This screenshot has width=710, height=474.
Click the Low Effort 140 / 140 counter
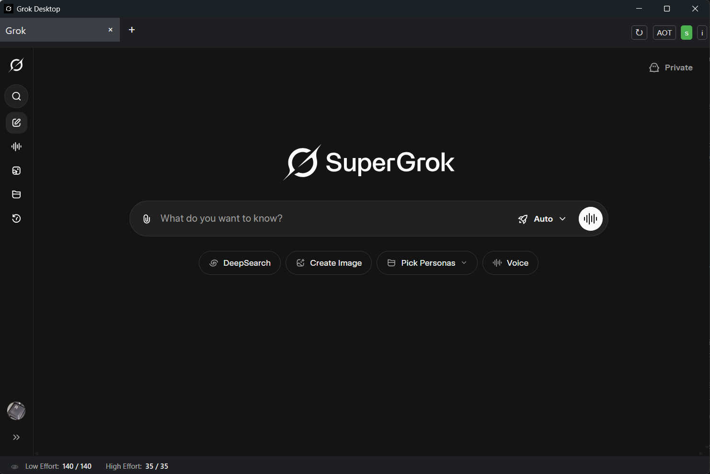click(x=58, y=466)
